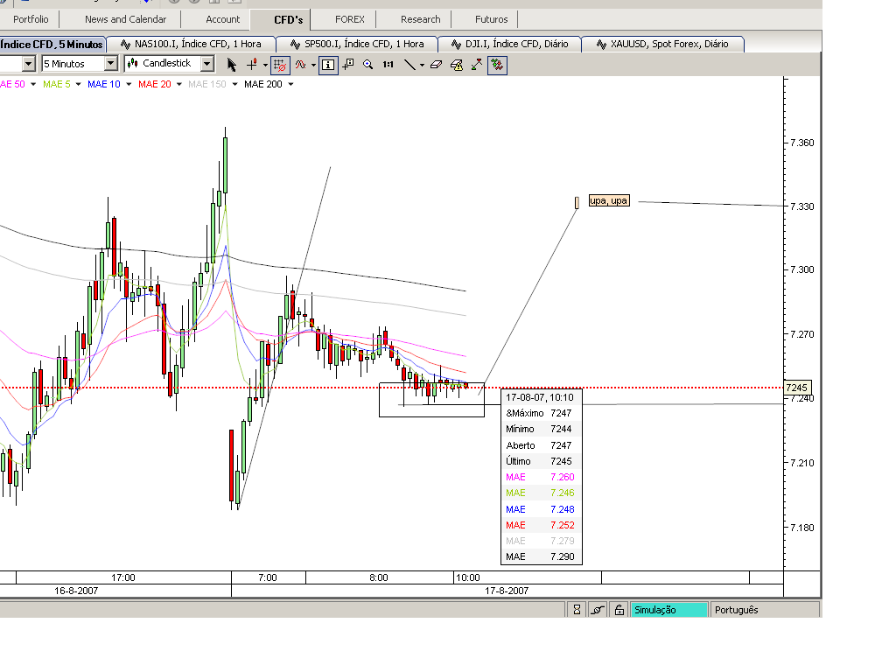
Task: Click the MAE 150 label
Action: click(207, 85)
